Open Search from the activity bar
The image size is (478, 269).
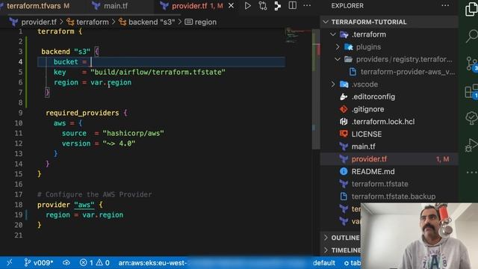[471, 36]
